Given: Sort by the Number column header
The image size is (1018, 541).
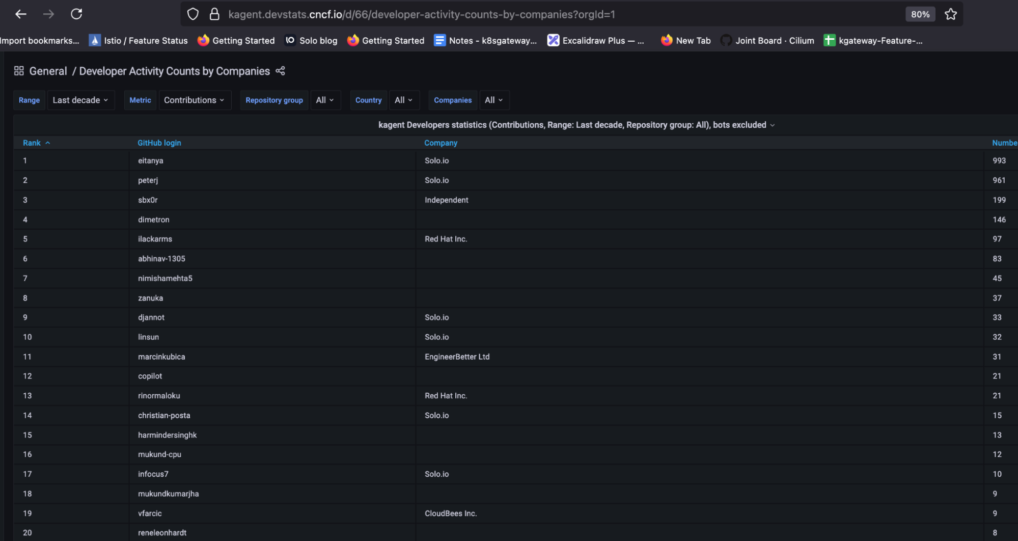Looking at the screenshot, I should (x=1004, y=143).
